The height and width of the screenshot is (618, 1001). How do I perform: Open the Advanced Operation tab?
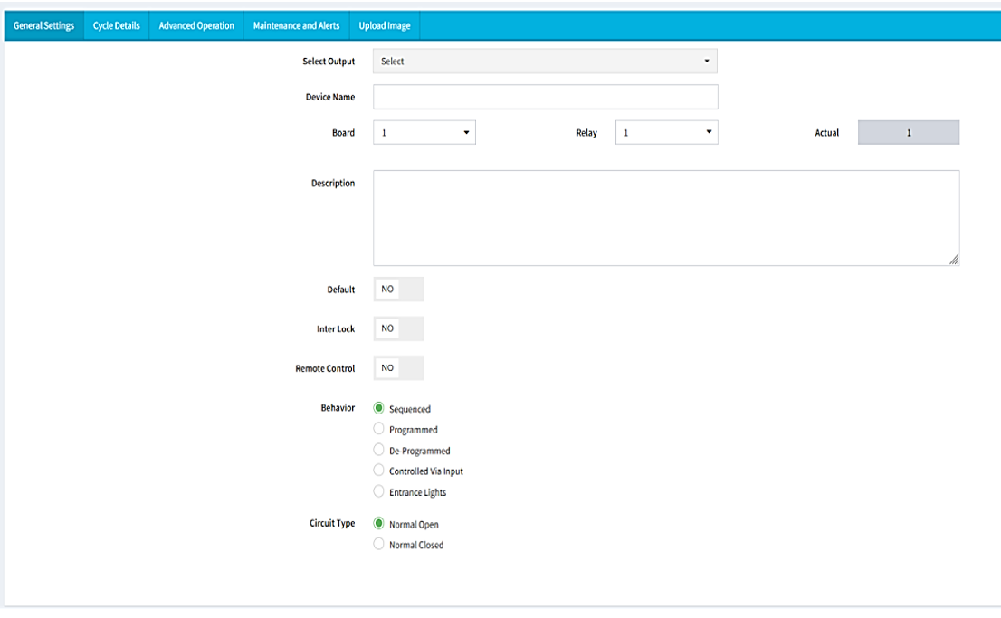click(195, 25)
